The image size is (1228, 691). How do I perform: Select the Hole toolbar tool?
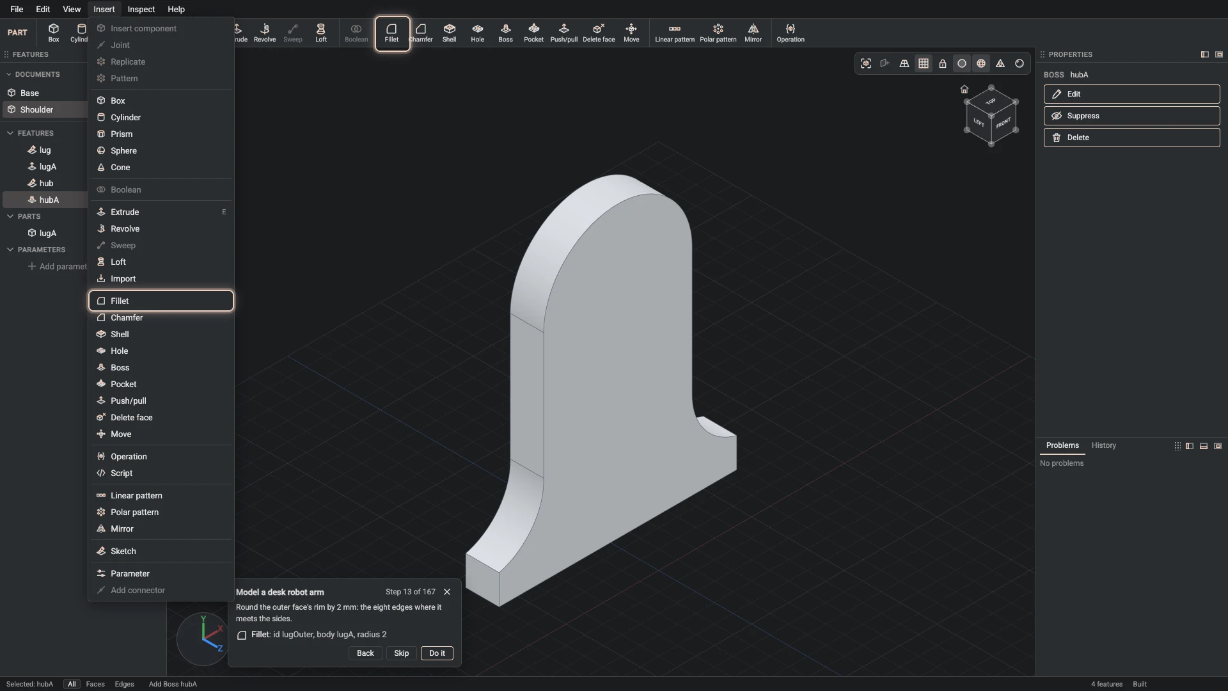pyautogui.click(x=478, y=33)
